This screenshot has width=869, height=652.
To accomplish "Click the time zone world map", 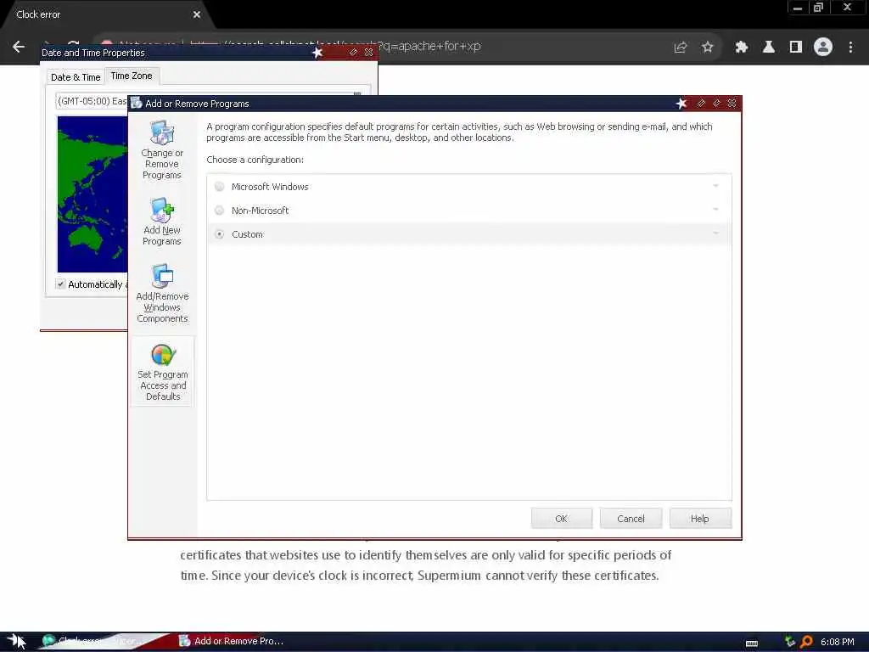I will [x=93, y=194].
